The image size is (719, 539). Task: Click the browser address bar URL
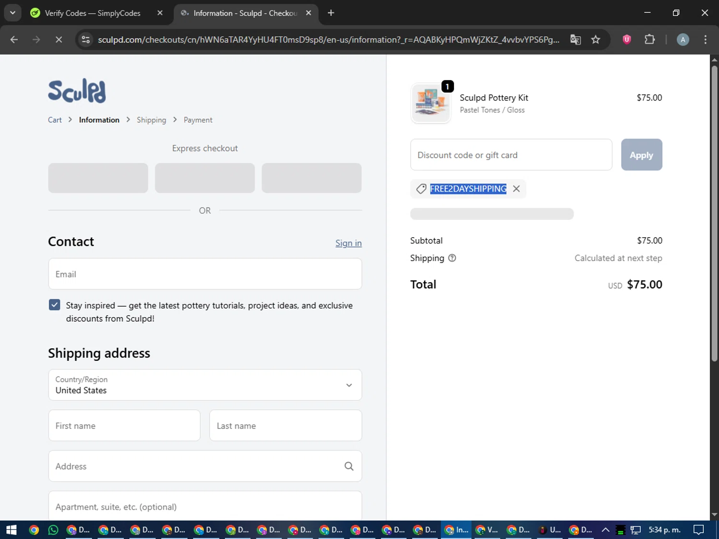tap(328, 40)
